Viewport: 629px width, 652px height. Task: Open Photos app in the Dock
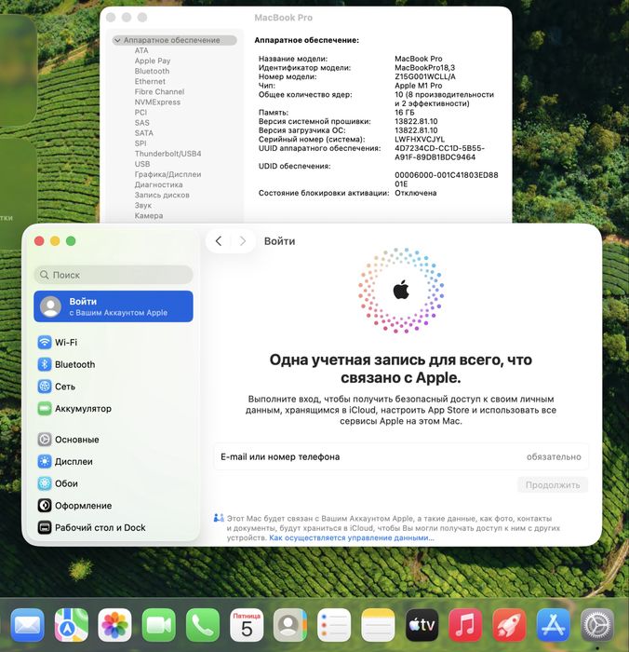(115, 625)
